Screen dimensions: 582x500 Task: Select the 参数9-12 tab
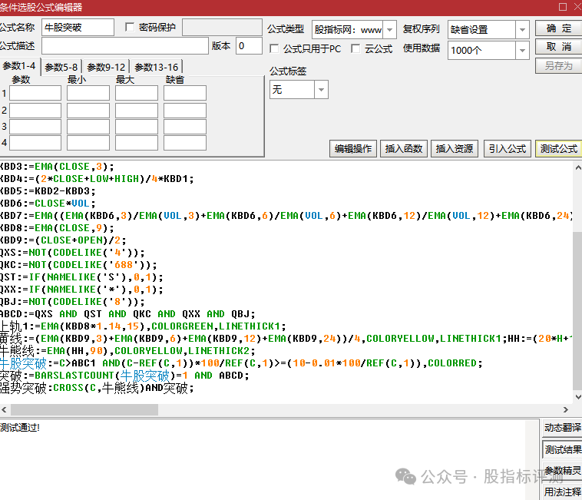click(x=106, y=67)
